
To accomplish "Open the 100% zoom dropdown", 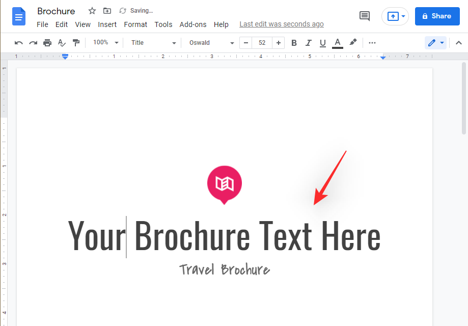I will 105,43.
